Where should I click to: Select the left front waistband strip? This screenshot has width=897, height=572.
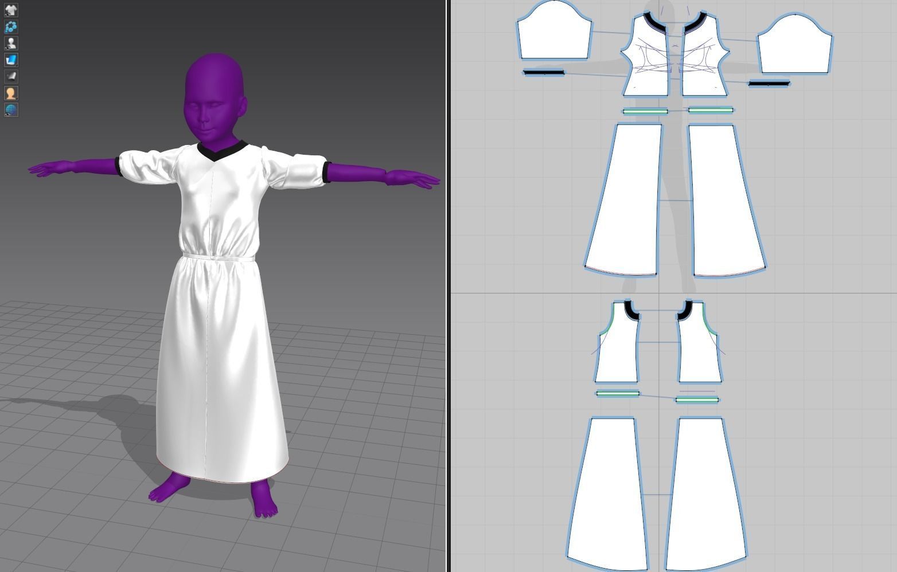[x=645, y=111]
